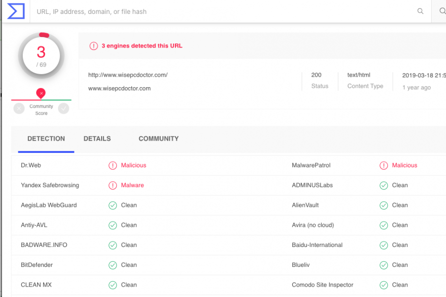Click the clean check icon for AlienVault

[384, 205]
